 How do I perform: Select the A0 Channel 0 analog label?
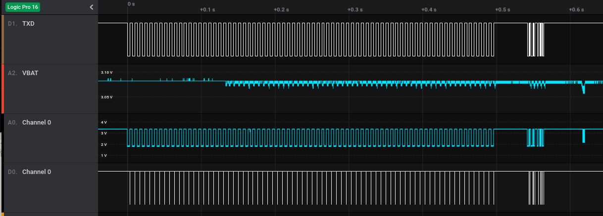coord(29,123)
